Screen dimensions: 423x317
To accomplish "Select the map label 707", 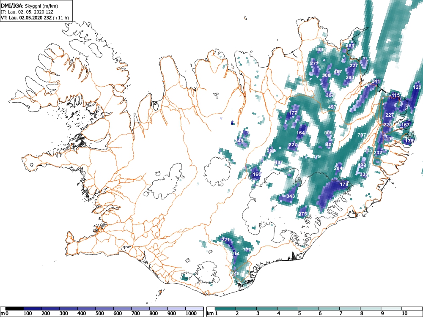I will click(x=362, y=135).
